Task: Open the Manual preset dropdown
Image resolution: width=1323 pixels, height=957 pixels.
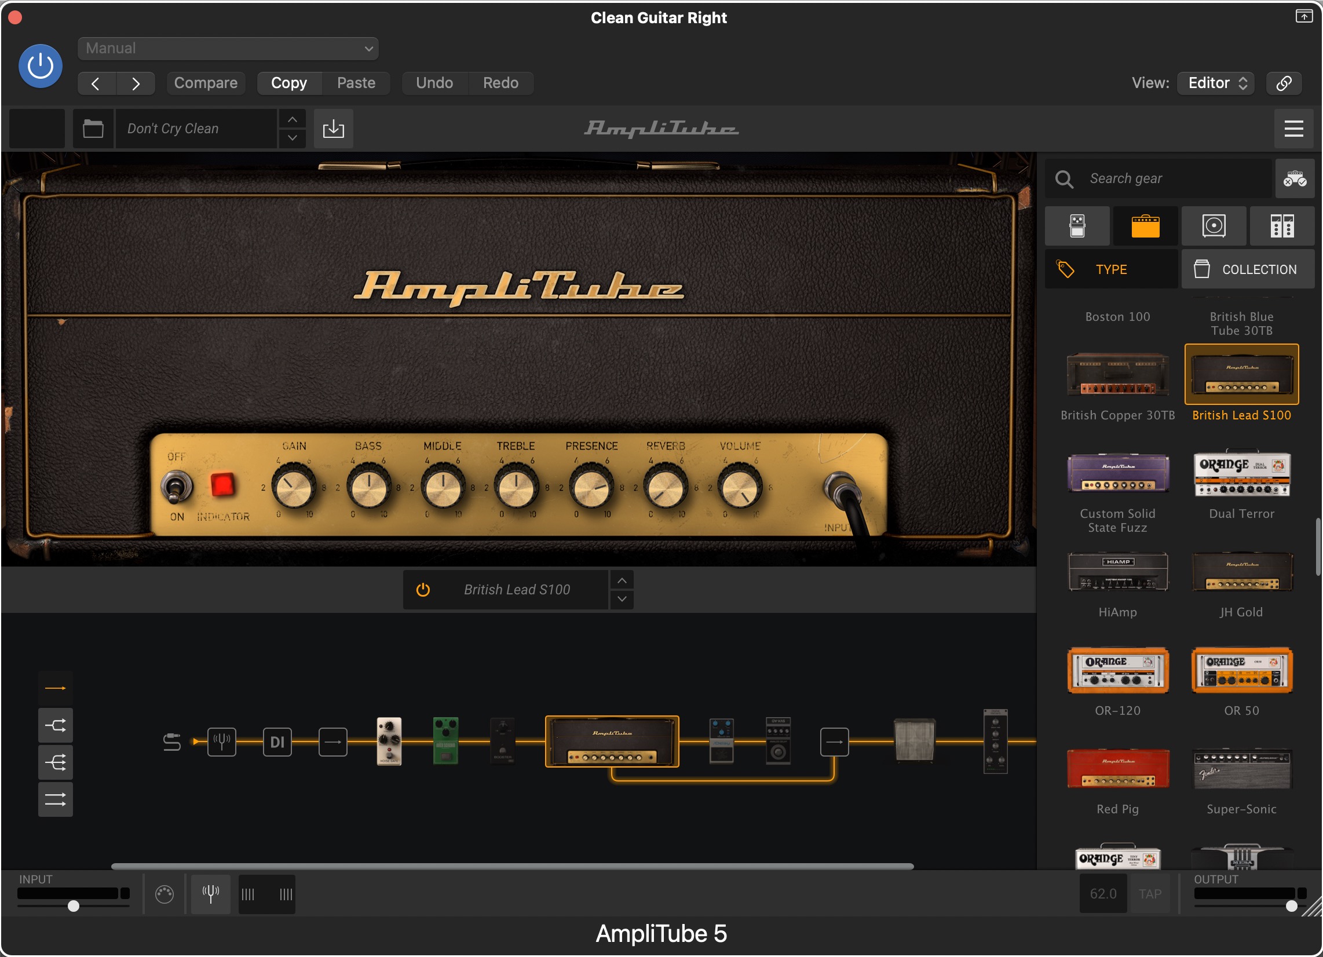Action: point(228,49)
